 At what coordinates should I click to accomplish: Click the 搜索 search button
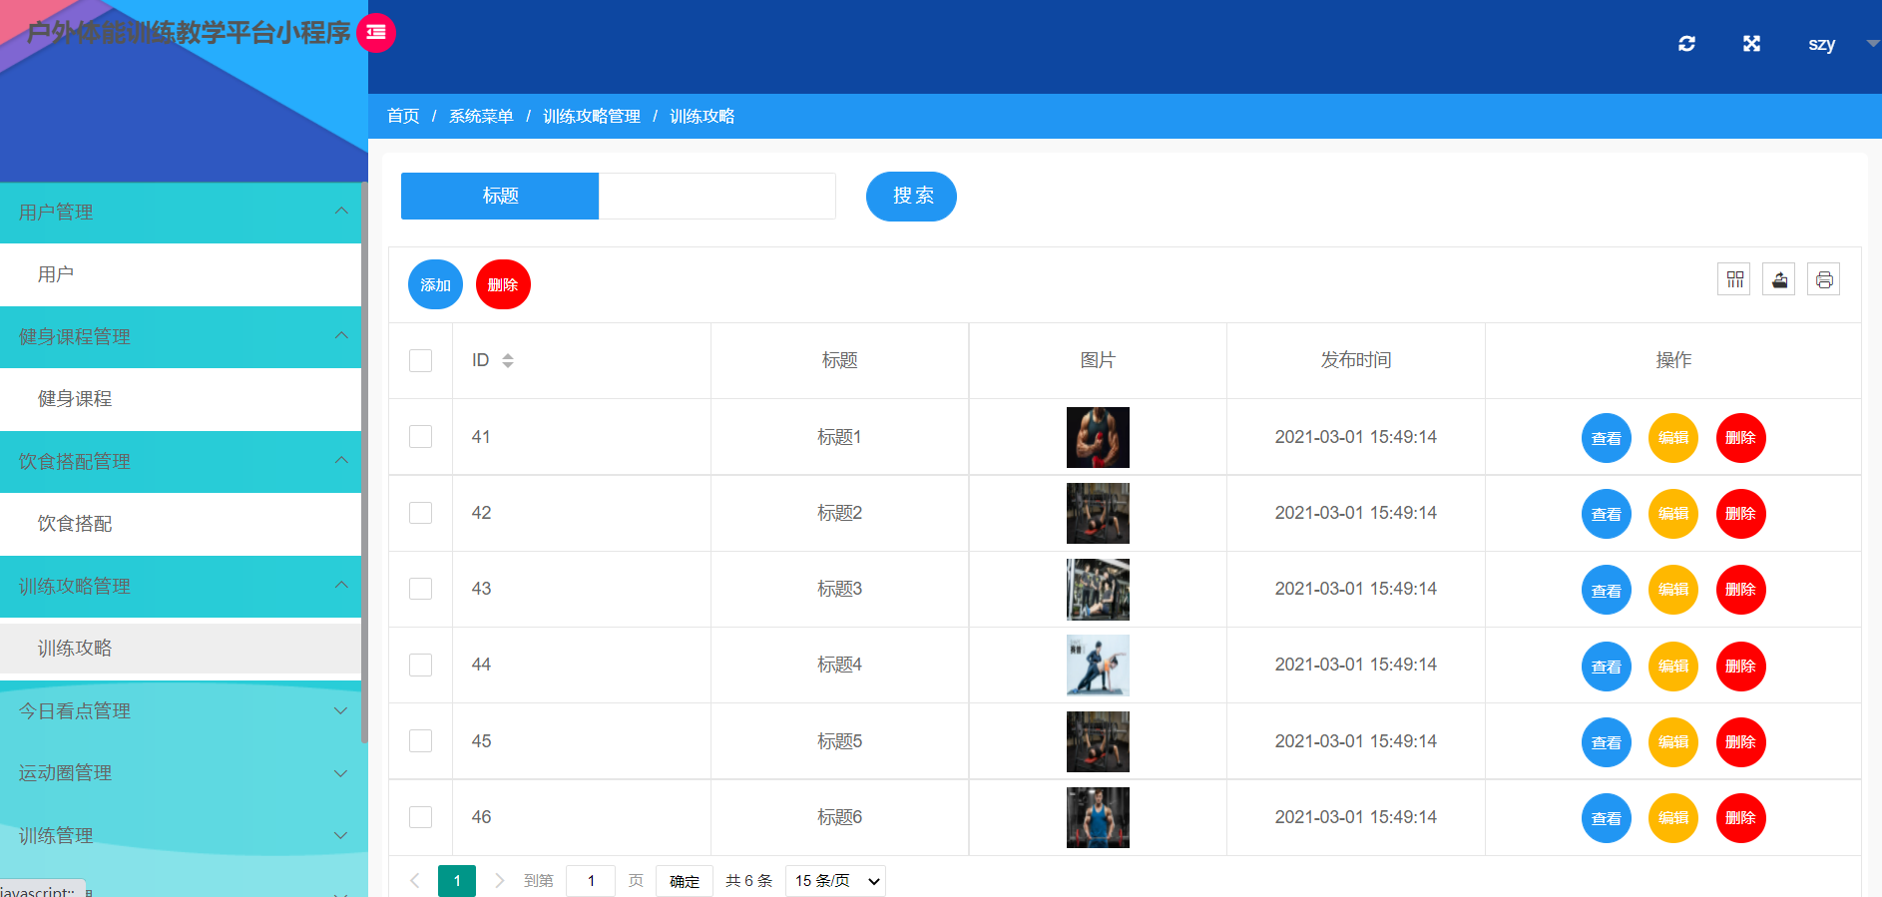[911, 196]
